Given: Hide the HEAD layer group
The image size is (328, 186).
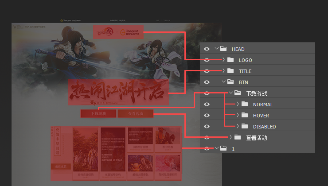Looking at the screenshot, I should click(207, 49).
